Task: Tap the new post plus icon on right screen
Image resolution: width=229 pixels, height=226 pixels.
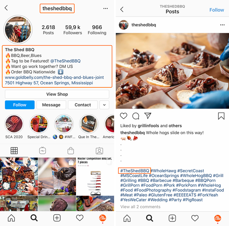Action: (172, 218)
